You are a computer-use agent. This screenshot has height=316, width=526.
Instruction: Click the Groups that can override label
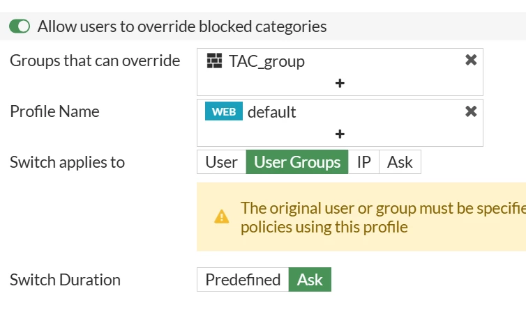tap(95, 61)
